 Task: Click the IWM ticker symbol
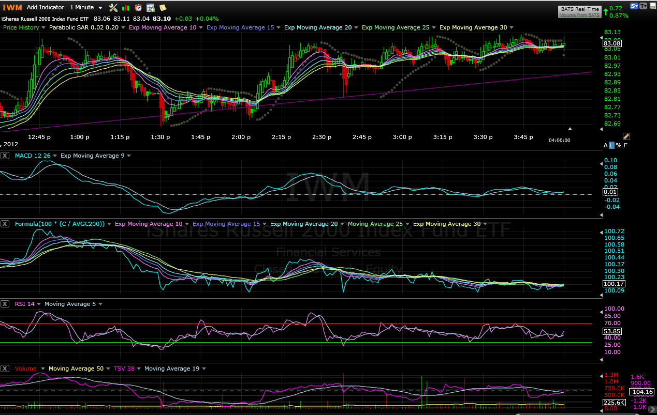tap(11, 7)
